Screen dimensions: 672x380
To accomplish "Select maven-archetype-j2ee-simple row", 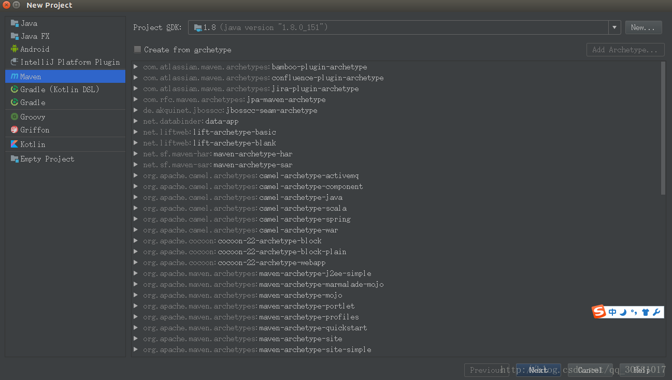I will pos(396,273).
